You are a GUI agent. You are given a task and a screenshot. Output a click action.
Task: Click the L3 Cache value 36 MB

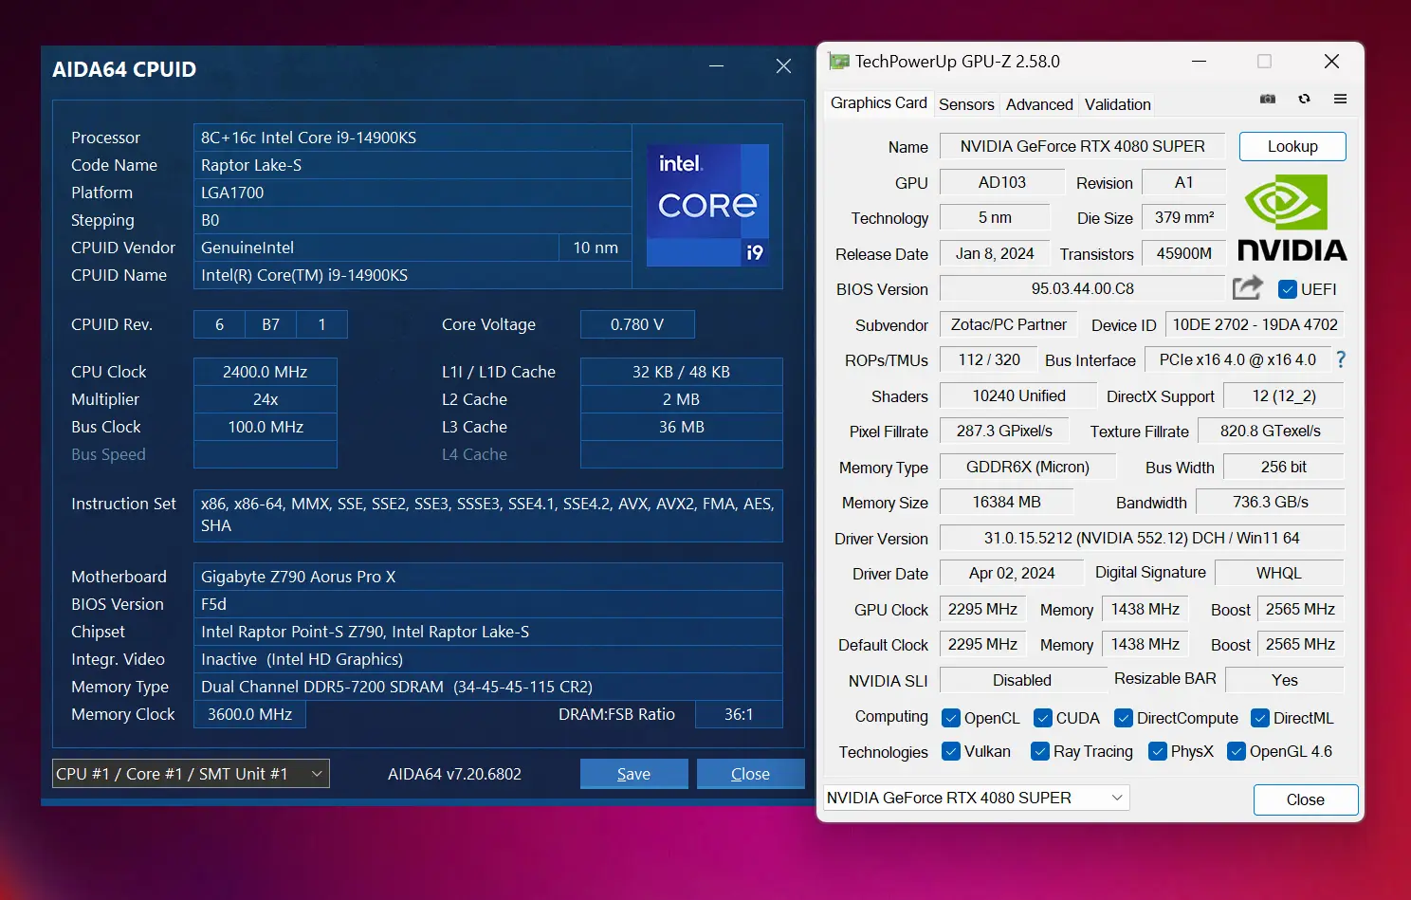(x=681, y=427)
